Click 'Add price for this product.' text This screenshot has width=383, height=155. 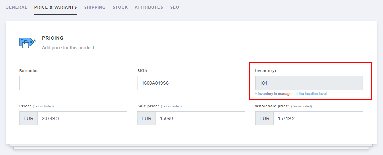69,48
